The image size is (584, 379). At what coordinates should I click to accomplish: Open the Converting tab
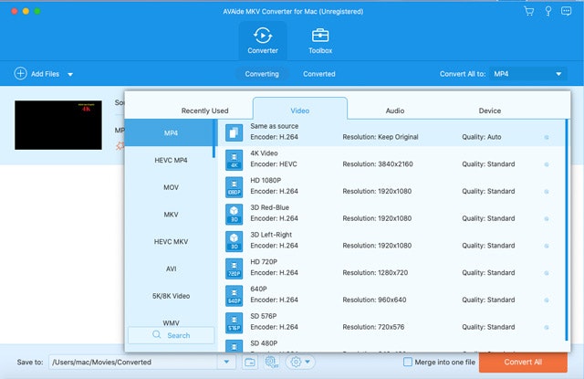[262, 74]
